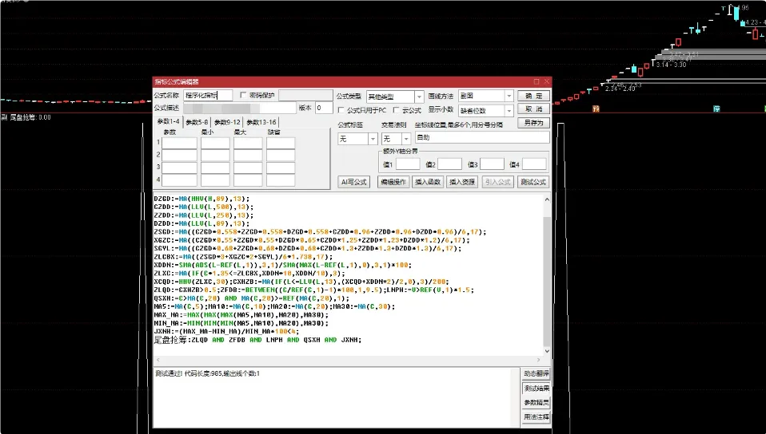Show the 测试结果 panel
This screenshot has width=766, height=434.
[x=537, y=389]
